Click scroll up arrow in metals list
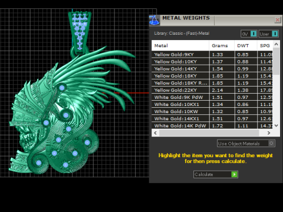 (x=277, y=44)
